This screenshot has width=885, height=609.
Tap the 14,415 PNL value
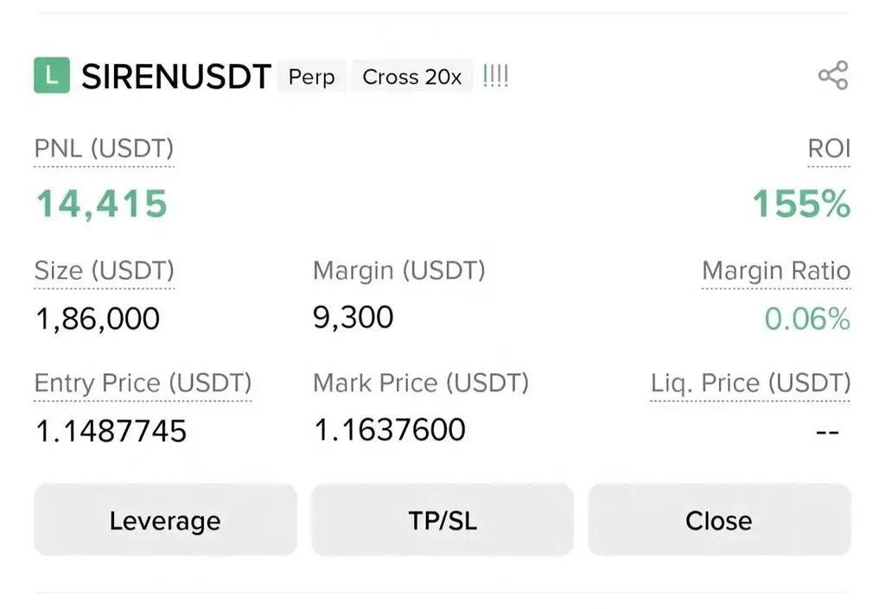tap(101, 205)
